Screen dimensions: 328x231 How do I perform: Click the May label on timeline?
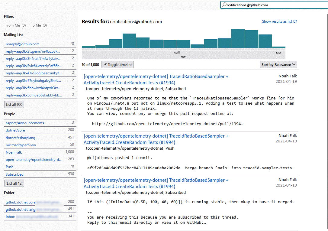(279, 53)
